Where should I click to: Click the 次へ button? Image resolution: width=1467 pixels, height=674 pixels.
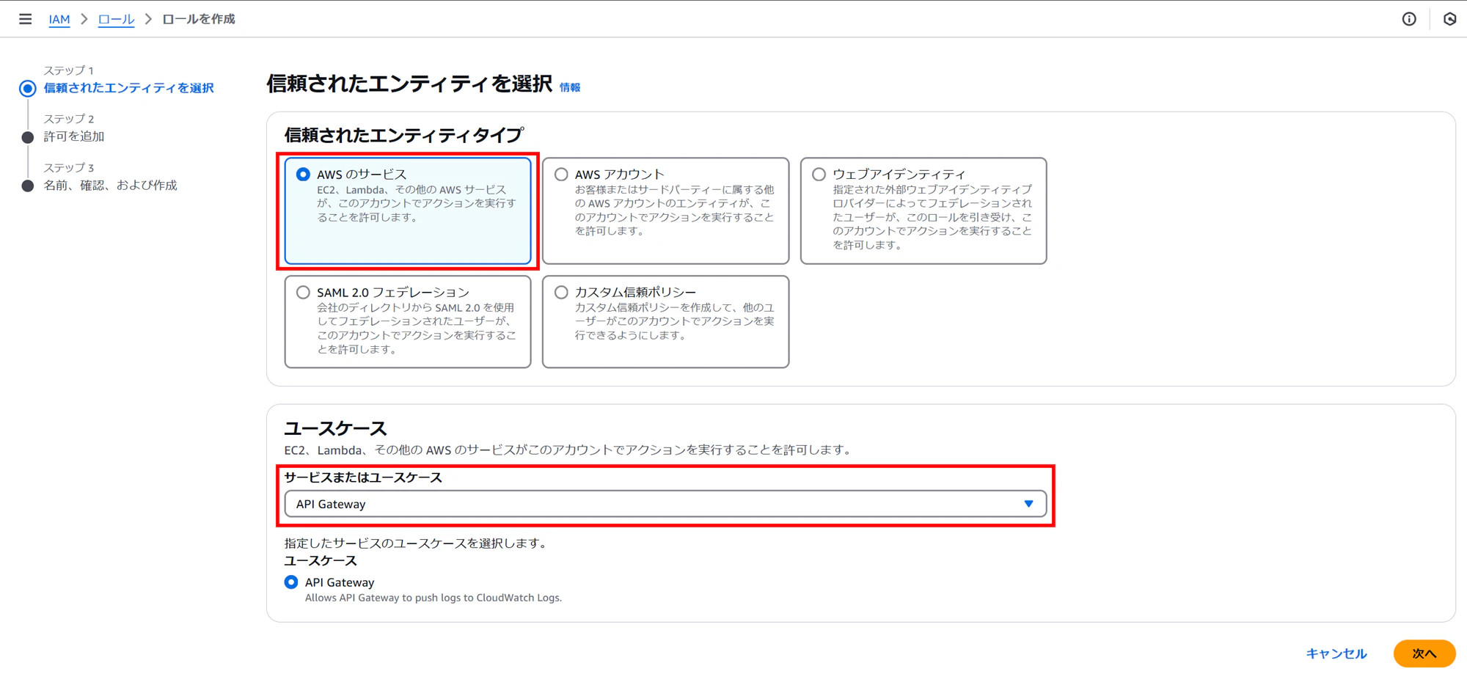click(x=1424, y=653)
